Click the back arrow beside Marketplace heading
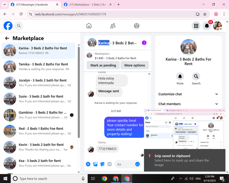 click(7, 38)
